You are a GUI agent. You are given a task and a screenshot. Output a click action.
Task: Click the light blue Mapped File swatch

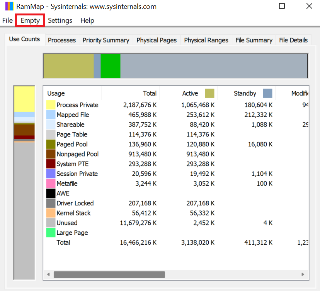click(x=51, y=115)
